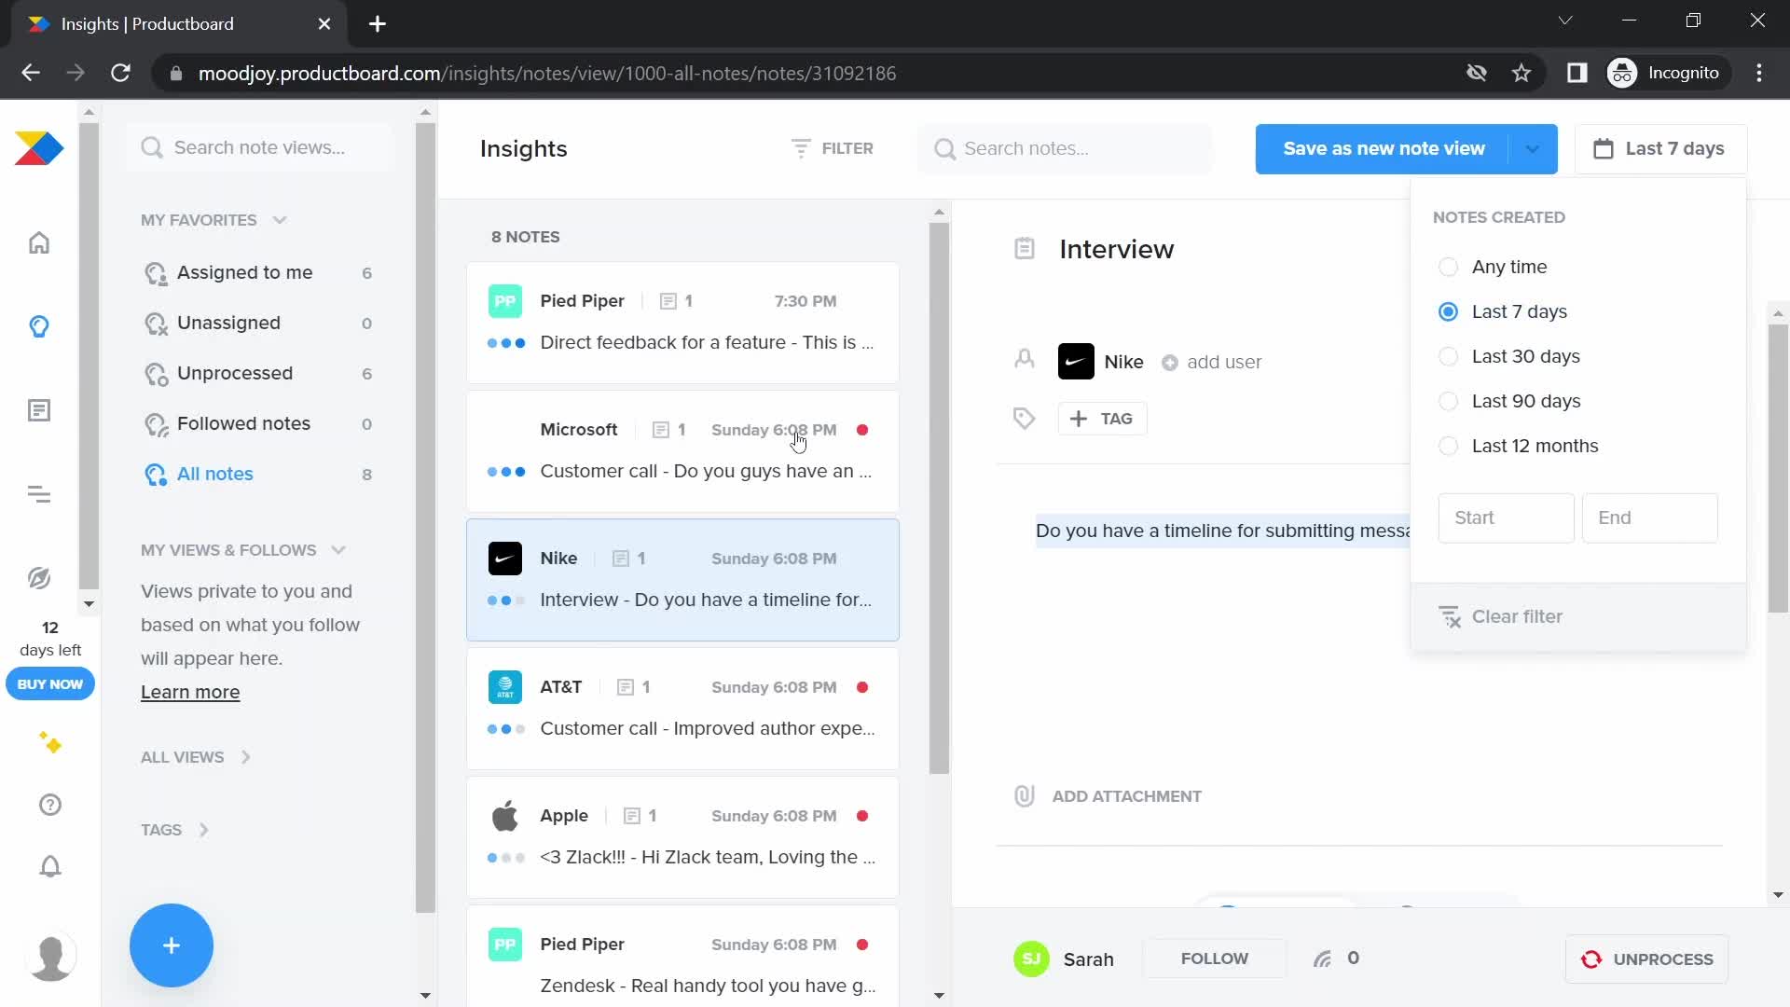Open the Productboard logo home
Screen dimensions: 1790x1007
38,149
